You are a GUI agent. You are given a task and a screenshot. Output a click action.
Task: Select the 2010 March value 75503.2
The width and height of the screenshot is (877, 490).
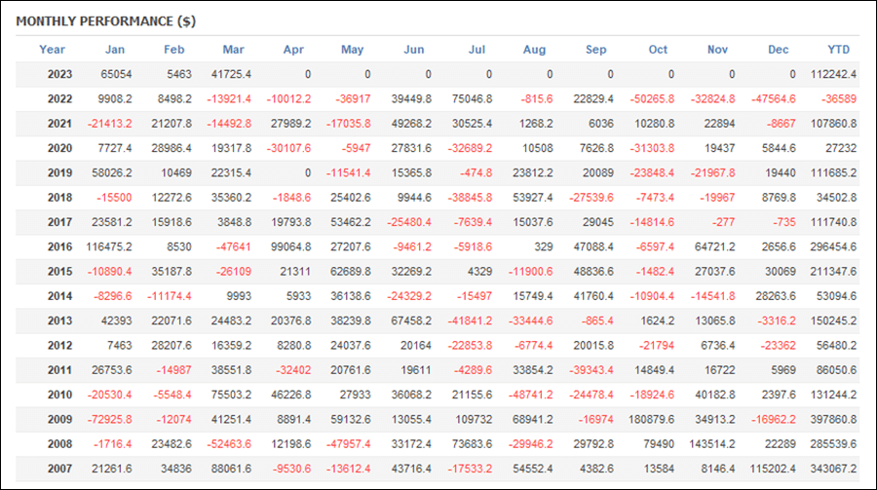[231, 395]
